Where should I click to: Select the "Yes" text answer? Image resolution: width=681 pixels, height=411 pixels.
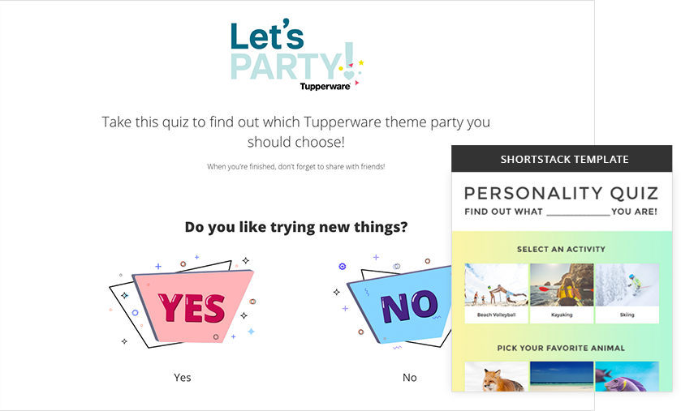[183, 377]
